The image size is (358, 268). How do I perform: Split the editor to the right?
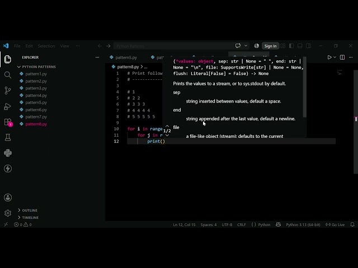342,57
